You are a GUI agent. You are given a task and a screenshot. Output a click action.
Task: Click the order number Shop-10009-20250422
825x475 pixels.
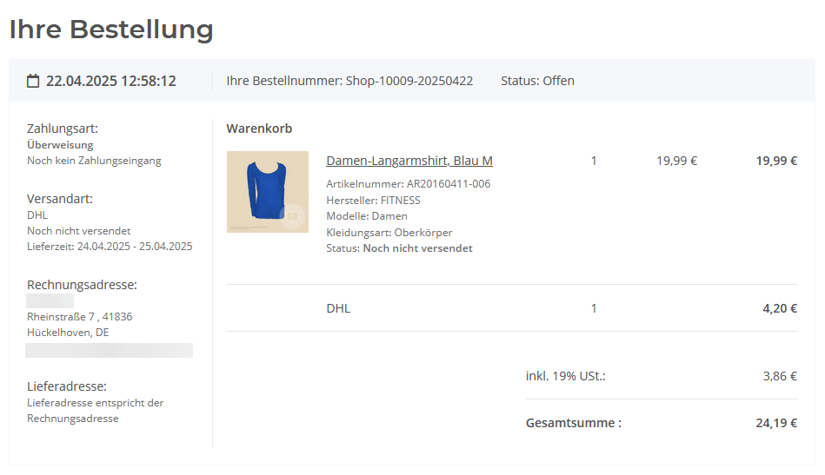click(x=409, y=81)
